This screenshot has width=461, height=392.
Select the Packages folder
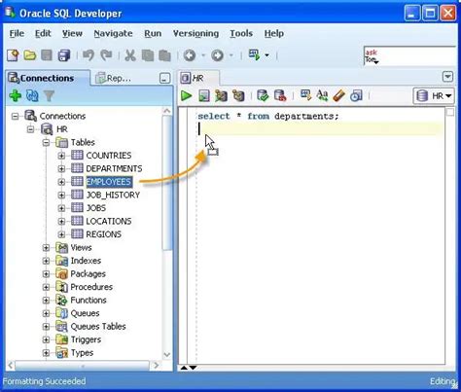[88, 274]
